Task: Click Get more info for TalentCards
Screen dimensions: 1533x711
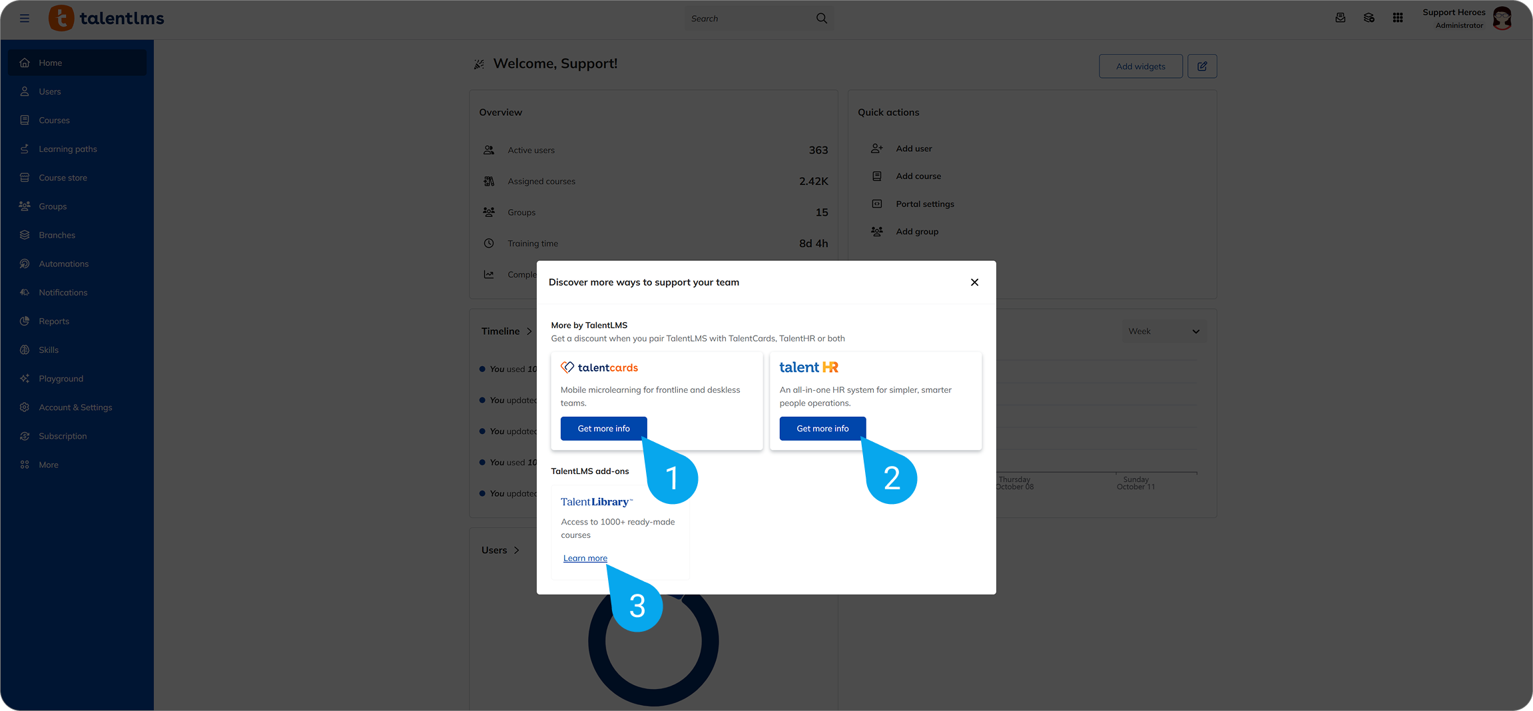Action: (603, 429)
